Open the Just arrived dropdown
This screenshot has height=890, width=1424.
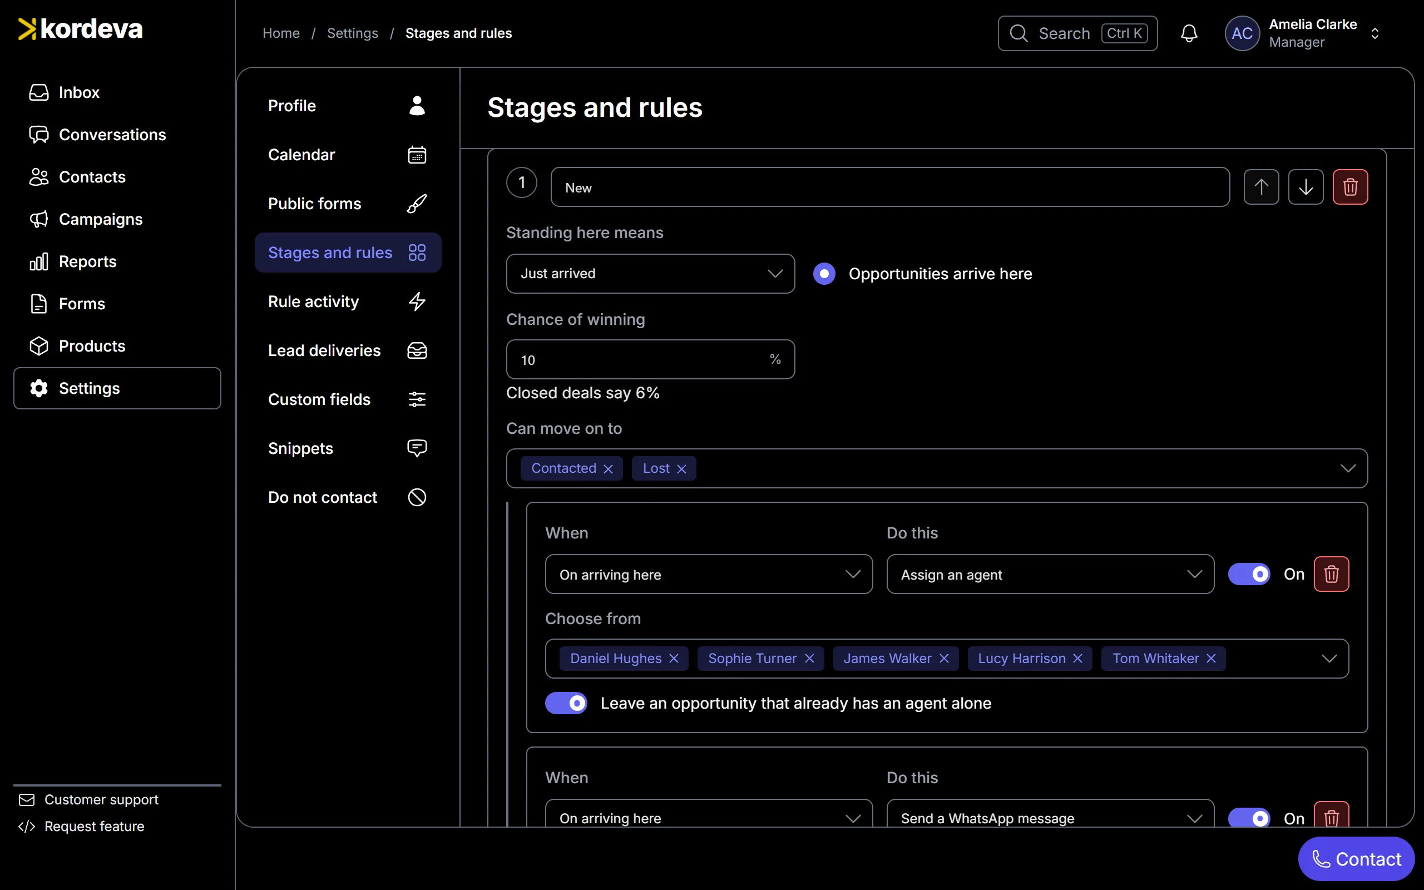650,274
